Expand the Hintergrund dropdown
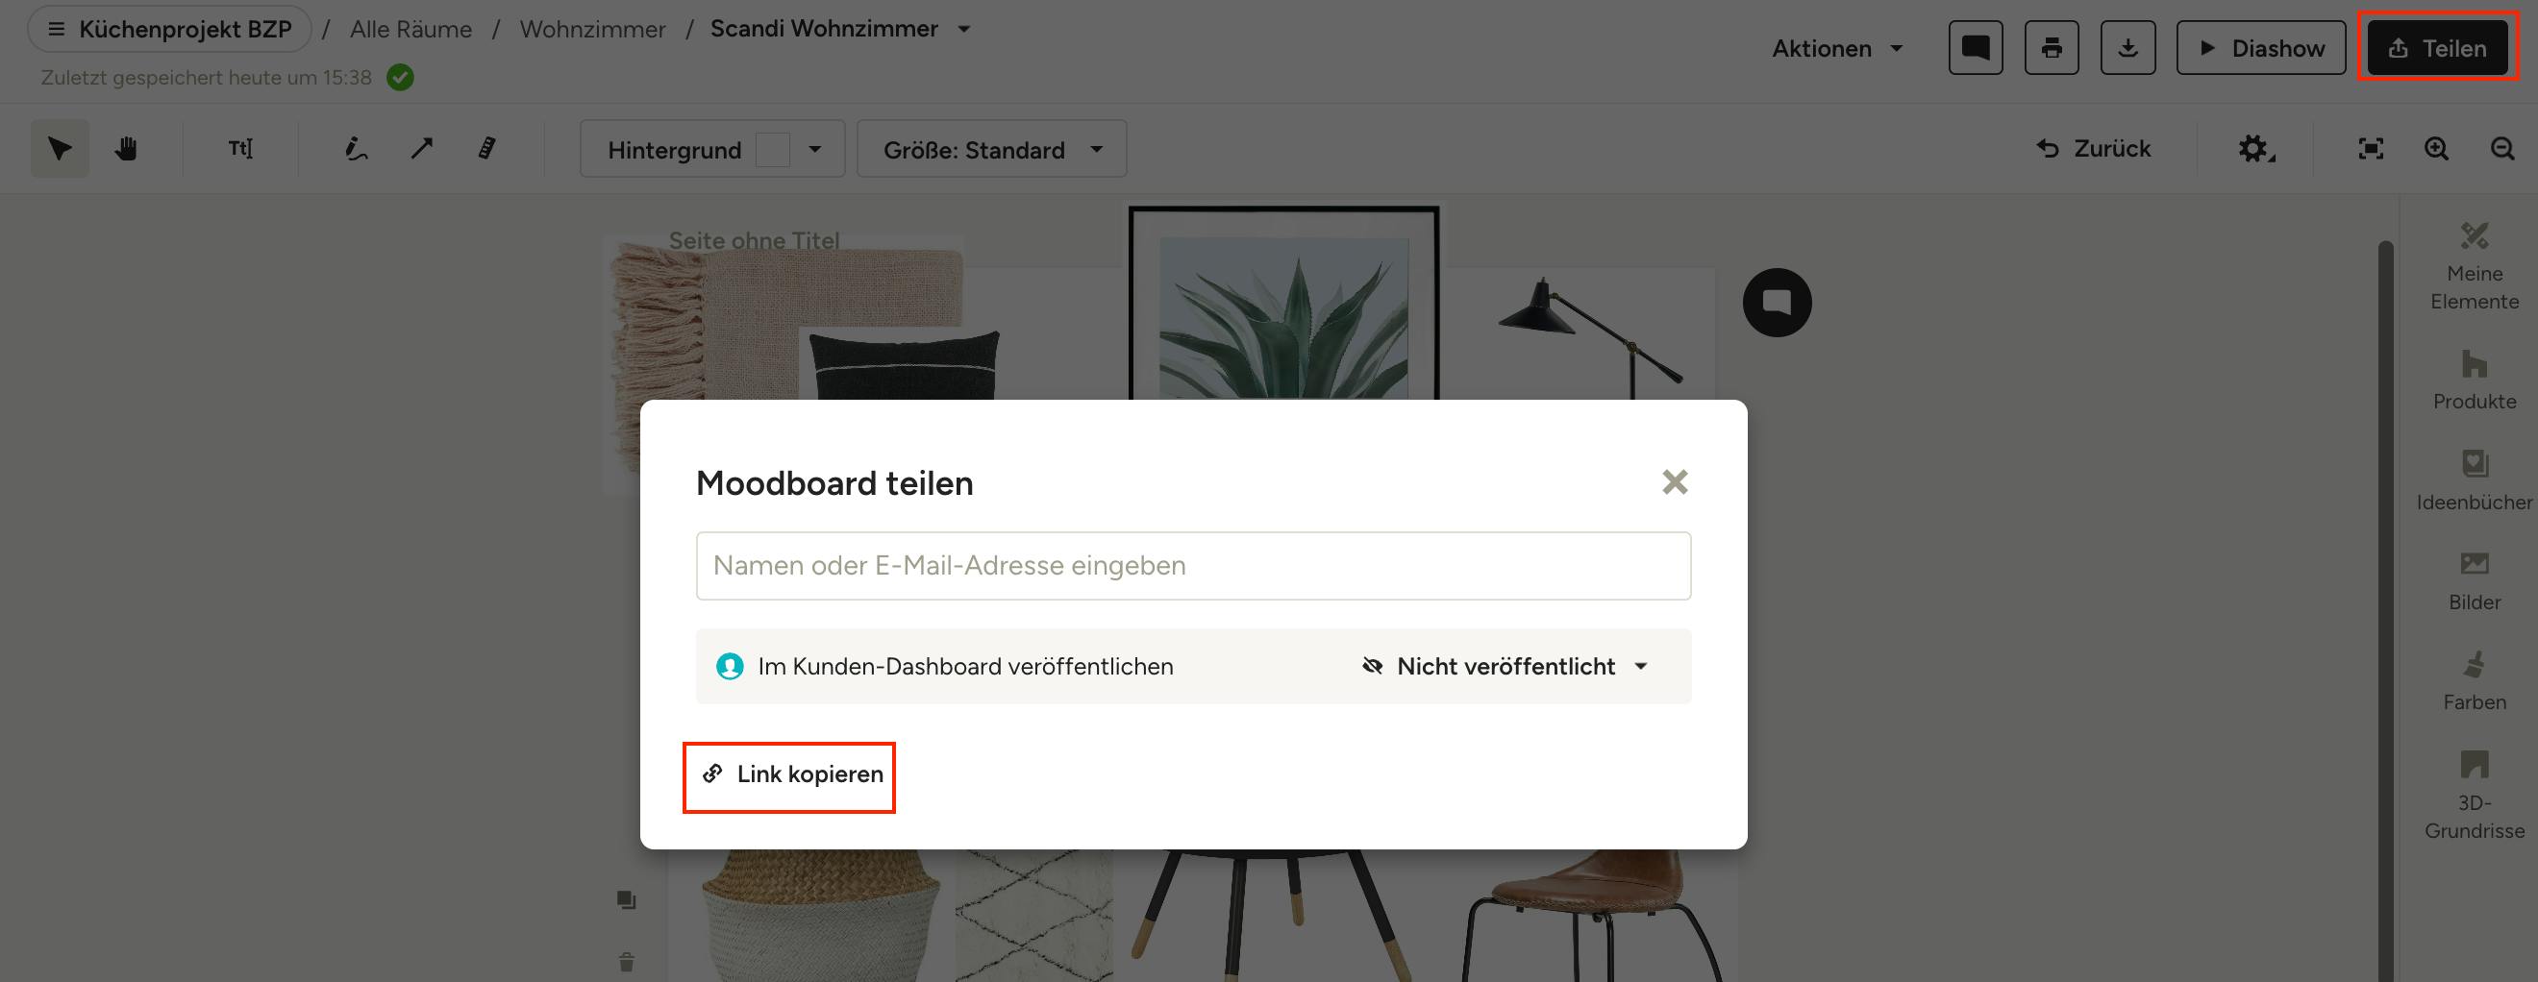2538x982 pixels. [712, 149]
